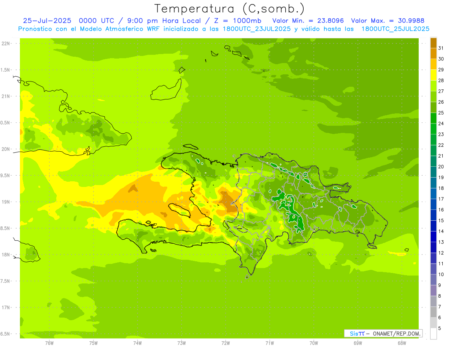Image resolution: width=451 pixels, height=348 pixels.
Task: Click the "20N" latitude label
Action: click(6, 149)
